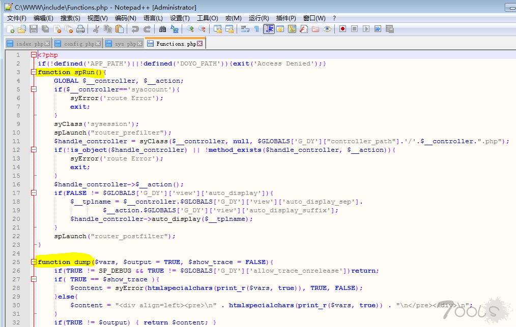516x327 pixels.
Task: Collapse the fold marker at line 17
Action: pos(34,193)
